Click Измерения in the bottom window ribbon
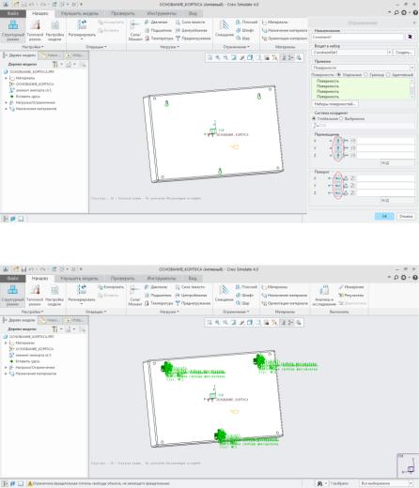The image size is (419, 488). point(351,287)
